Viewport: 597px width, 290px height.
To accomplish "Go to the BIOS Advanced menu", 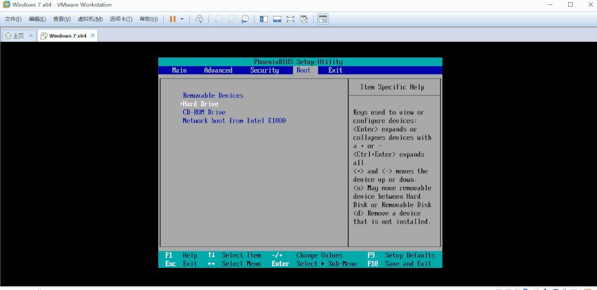I will [x=218, y=70].
